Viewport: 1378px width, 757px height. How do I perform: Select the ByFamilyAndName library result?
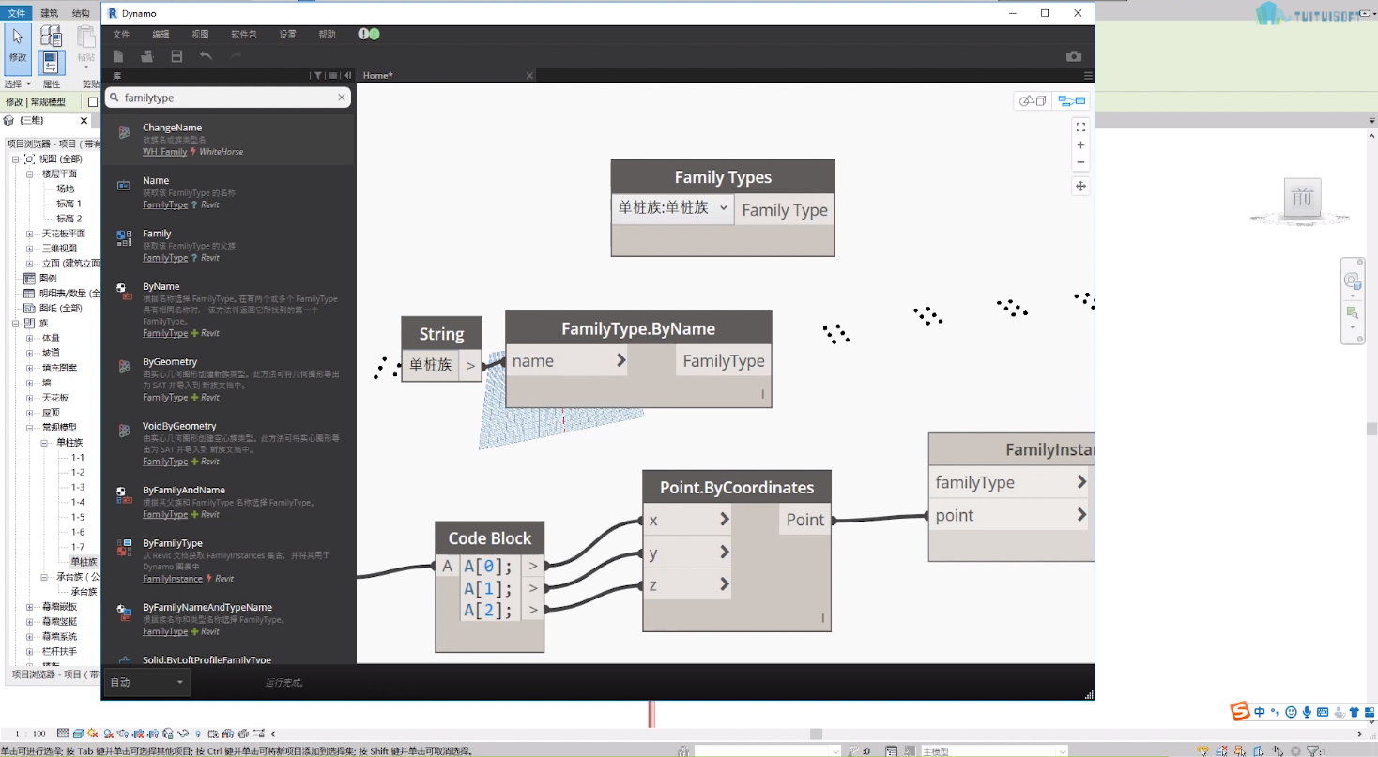(x=228, y=502)
